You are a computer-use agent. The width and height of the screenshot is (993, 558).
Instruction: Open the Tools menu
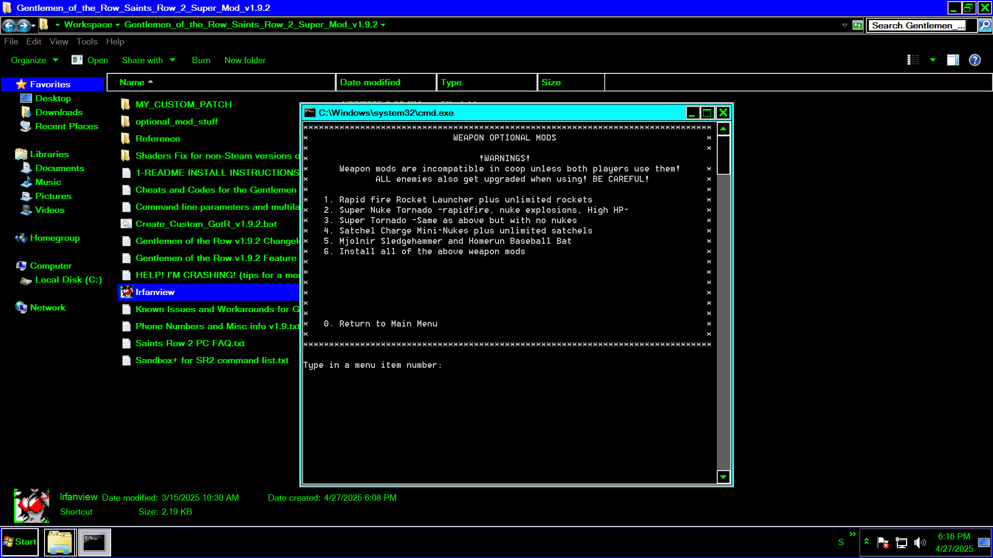(x=87, y=42)
